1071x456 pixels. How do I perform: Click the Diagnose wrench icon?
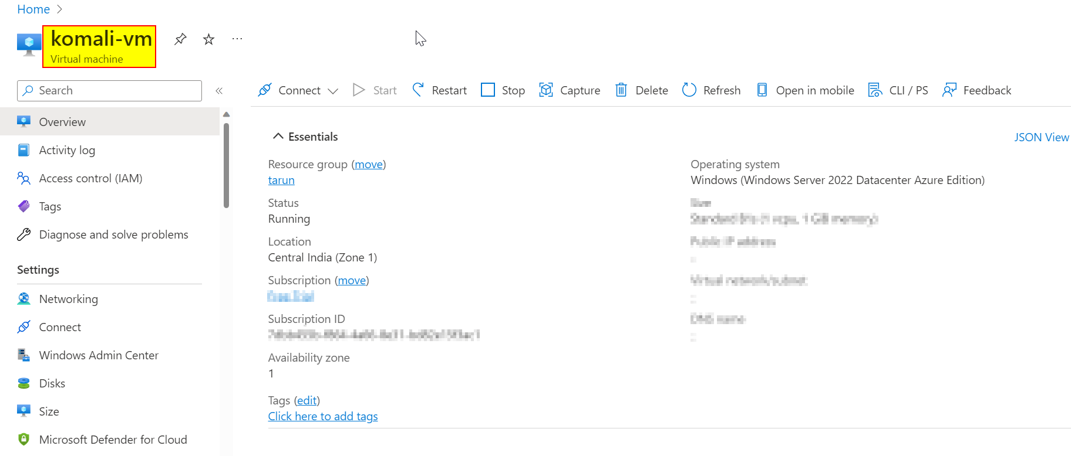(x=23, y=234)
